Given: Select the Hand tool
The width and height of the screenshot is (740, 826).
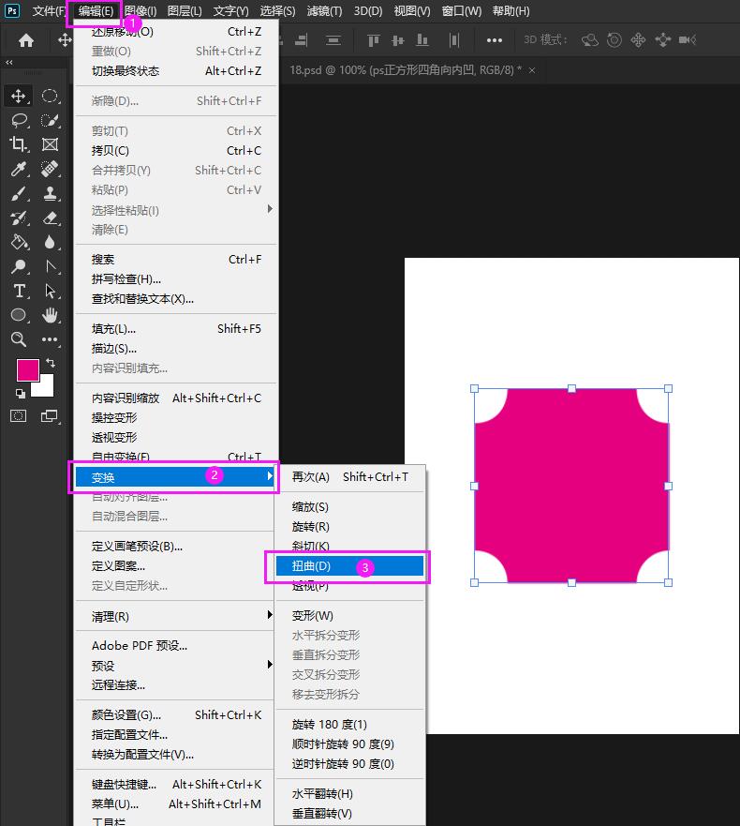Looking at the screenshot, I should pyautogui.click(x=50, y=315).
